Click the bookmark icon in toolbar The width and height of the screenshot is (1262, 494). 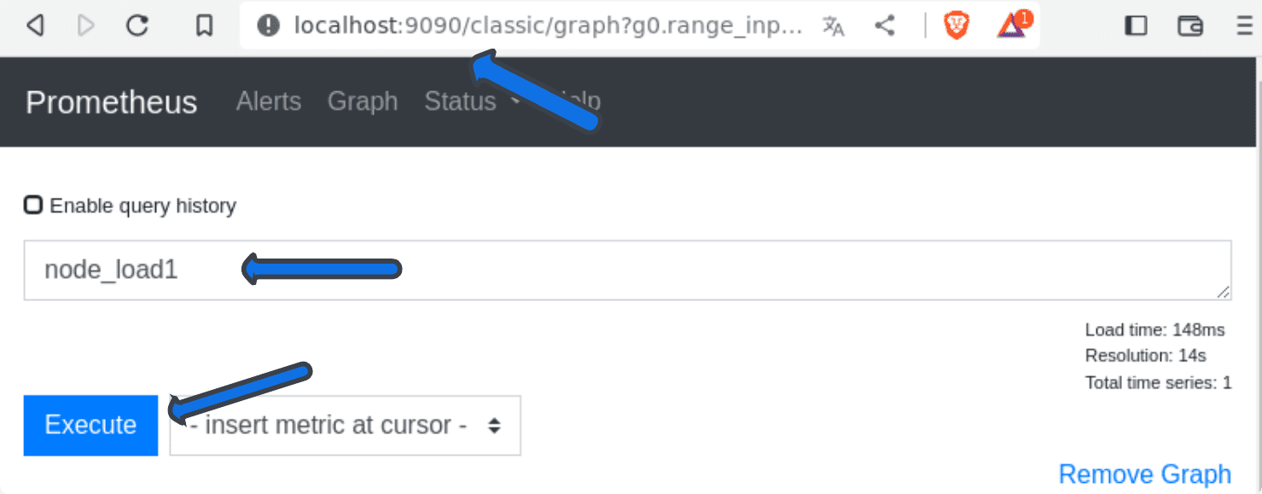[x=204, y=26]
